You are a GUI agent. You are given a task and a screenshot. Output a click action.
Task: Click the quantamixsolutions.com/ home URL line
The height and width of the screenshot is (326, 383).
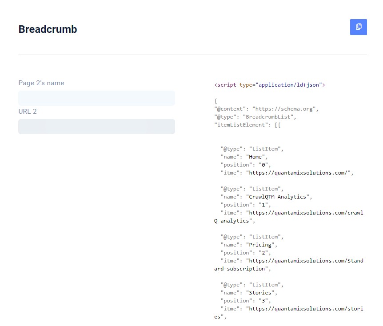coord(287,173)
